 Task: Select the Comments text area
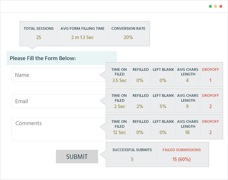tap(58, 129)
